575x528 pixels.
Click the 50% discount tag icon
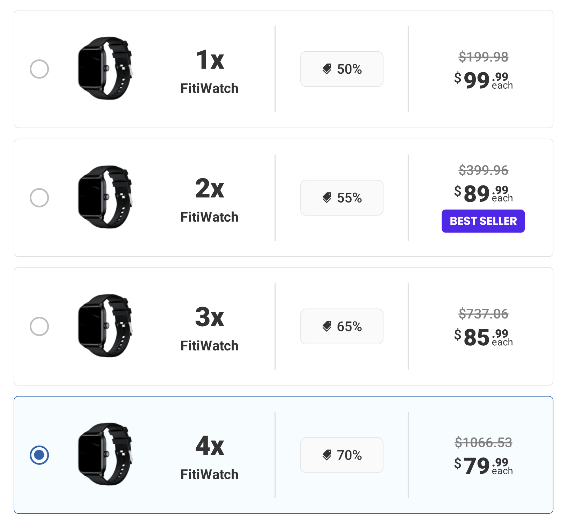point(327,69)
